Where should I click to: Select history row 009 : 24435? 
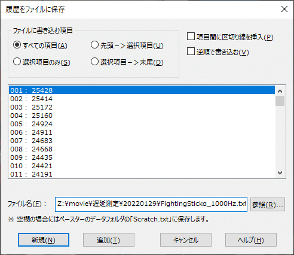pyautogui.click(x=142, y=157)
